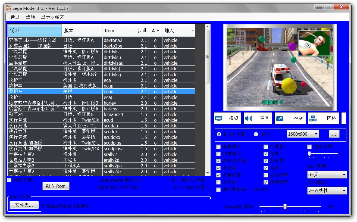Click the monitor icon on the 视频 tab

pyautogui.click(x=219, y=118)
